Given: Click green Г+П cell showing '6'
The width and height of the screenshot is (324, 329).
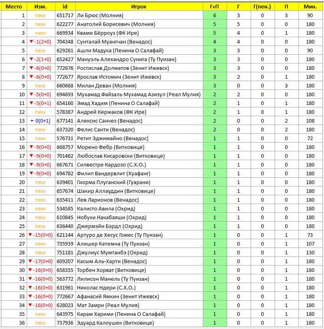Looking at the screenshot, I should tap(215, 16).
